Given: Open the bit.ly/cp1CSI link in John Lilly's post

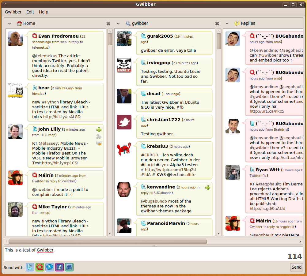Looking at the screenshot, I should pos(60,163).
